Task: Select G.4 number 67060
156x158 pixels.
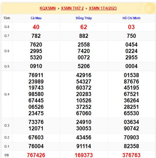Action: [x=84, y=113]
